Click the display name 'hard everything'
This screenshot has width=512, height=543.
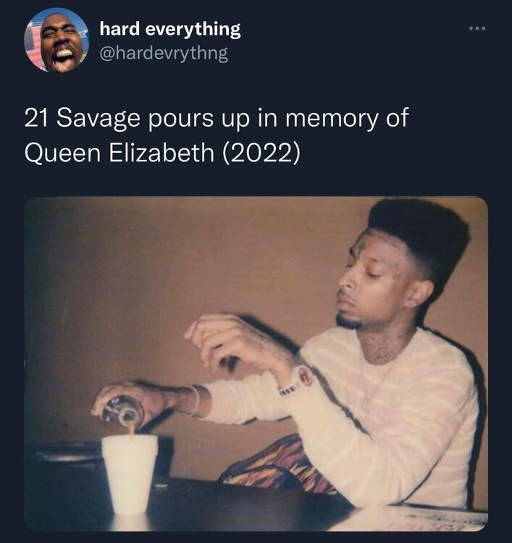(x=170, y=29)
